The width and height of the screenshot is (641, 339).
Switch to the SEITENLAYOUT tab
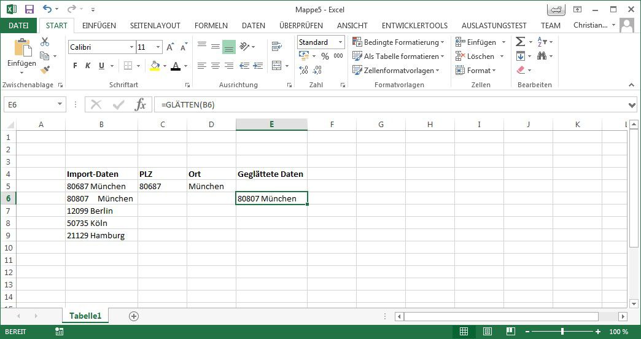coord(155,25)
